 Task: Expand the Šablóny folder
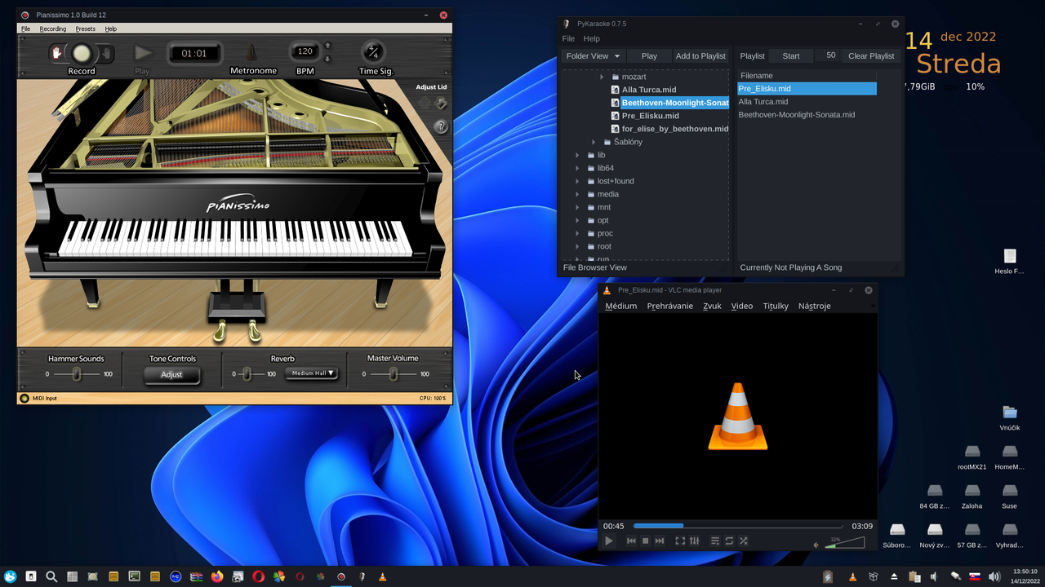tap(594, 142)
